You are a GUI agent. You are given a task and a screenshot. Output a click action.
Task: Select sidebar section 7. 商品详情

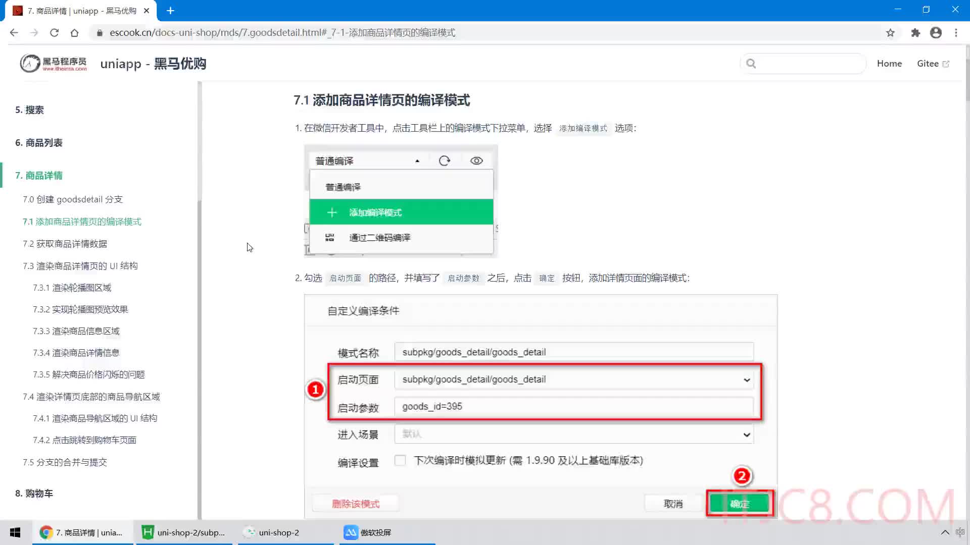pyautogui.click(x=39, y=176)
